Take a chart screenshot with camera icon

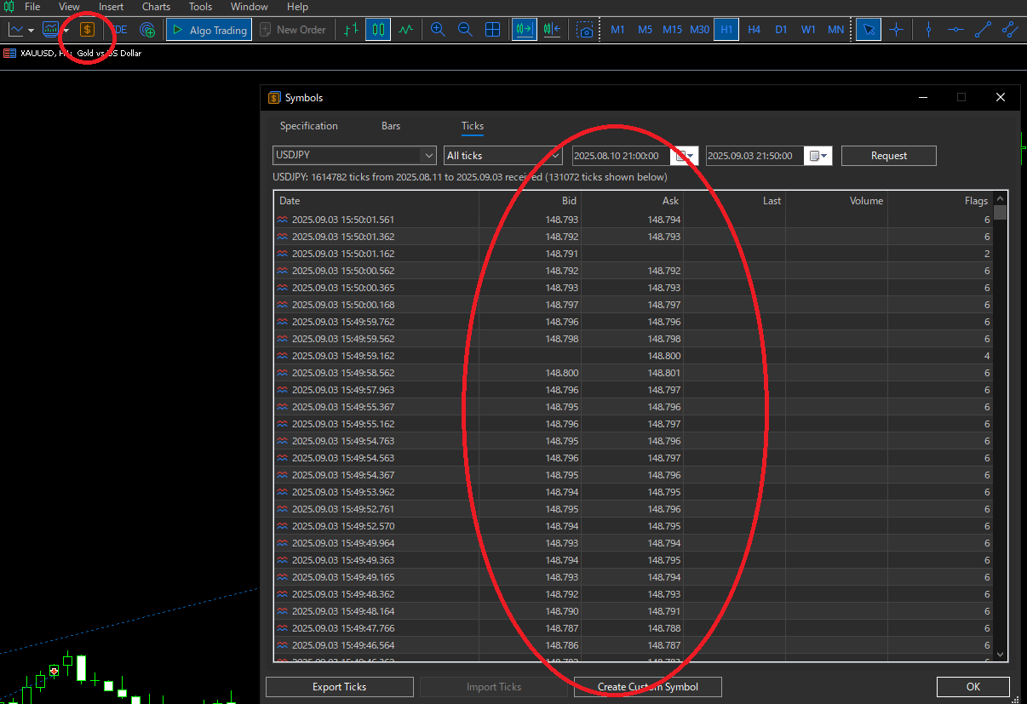585,30
